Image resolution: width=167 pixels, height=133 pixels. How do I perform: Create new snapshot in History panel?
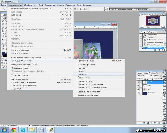pos(159,50)
